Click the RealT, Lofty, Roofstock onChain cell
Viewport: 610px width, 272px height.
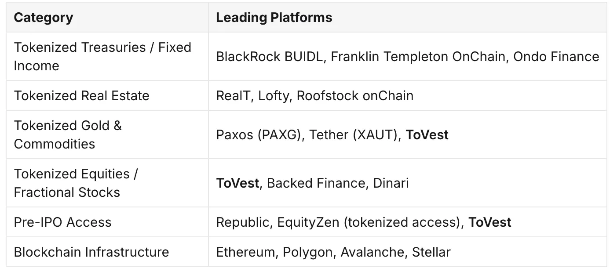coord(408,95)
